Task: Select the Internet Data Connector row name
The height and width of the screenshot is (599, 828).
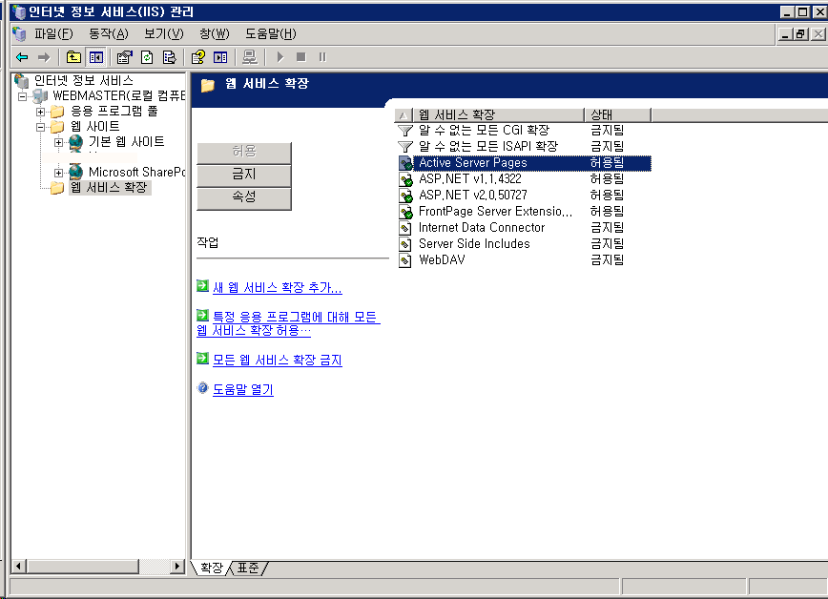Action: tap(482, 228)
